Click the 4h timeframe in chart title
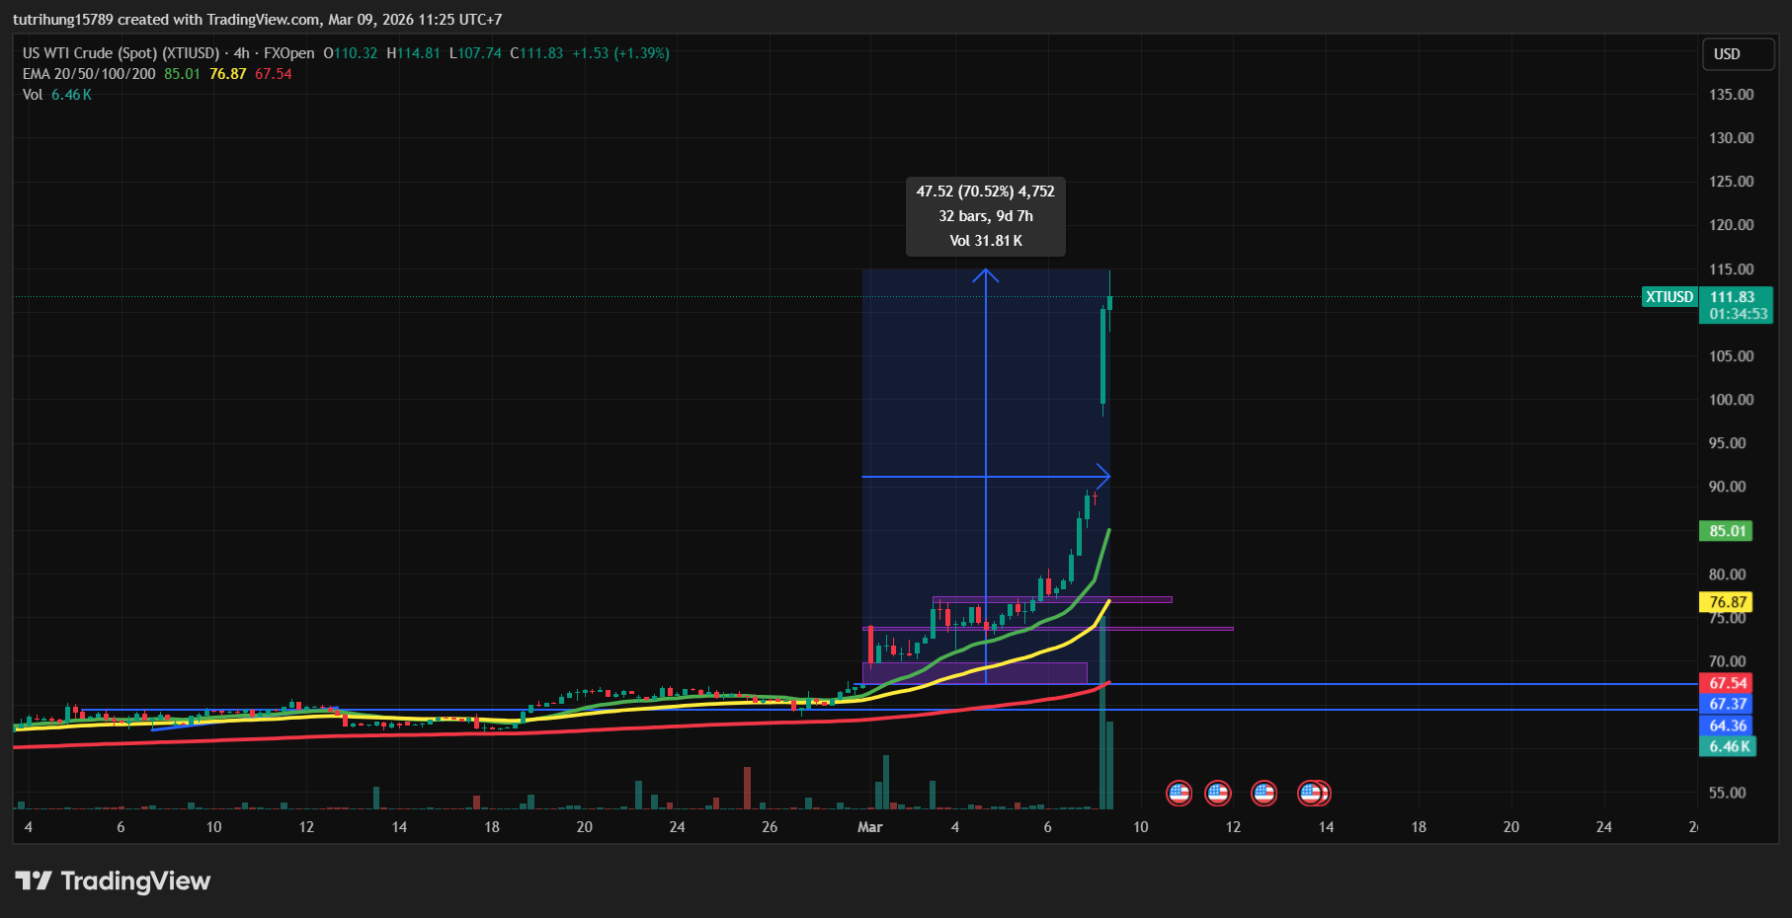Image resolution: width=1792 pixels, height=918 pixels. (x=241, y=53)
